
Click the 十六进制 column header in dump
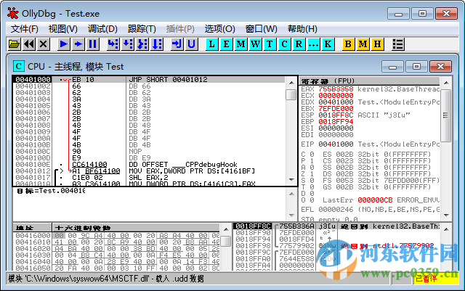(x=136, y=228)
